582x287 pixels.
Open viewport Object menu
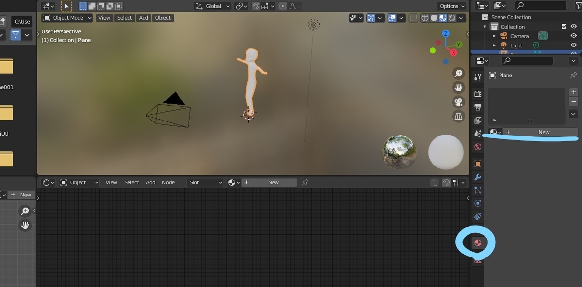[163, 18]
